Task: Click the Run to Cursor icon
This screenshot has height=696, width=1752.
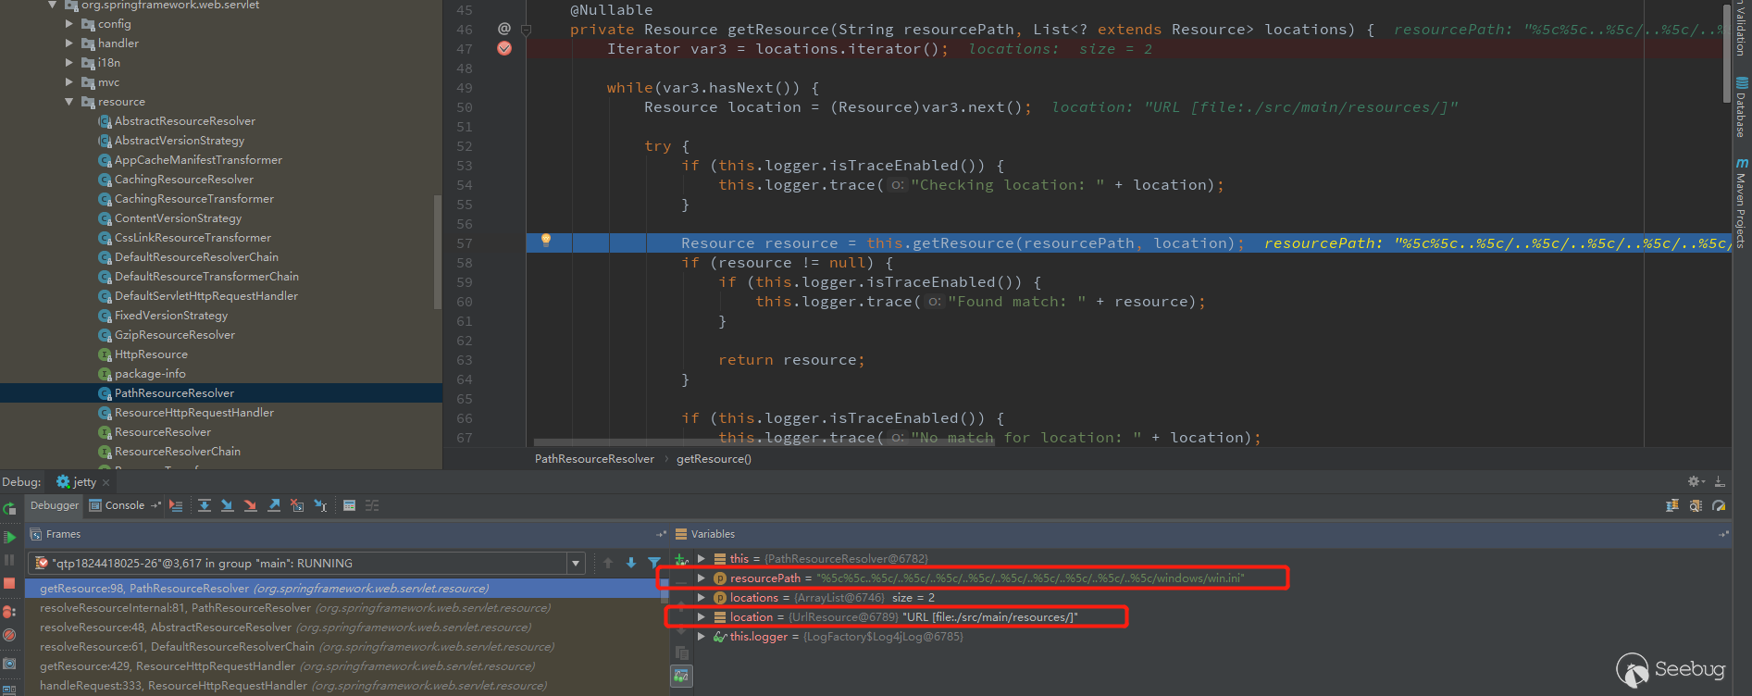Action: pyautogui.click(x=320, y=505)
